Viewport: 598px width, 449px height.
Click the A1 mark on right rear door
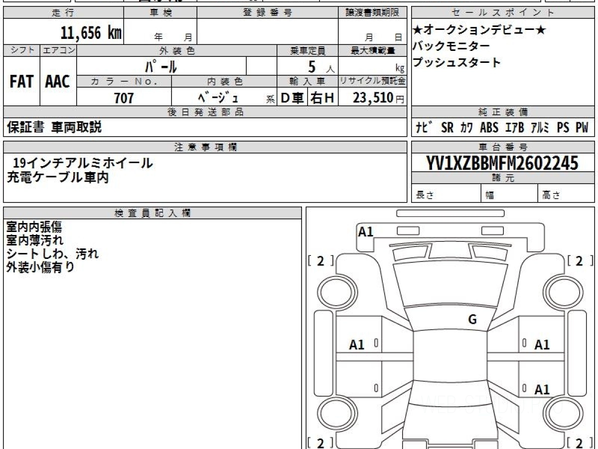click(x=542, y=389)
